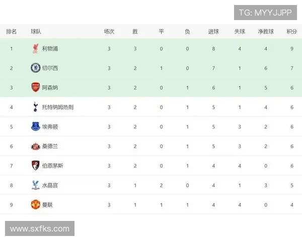
Task: Click the 排名 column header
Action: [11, 31]
